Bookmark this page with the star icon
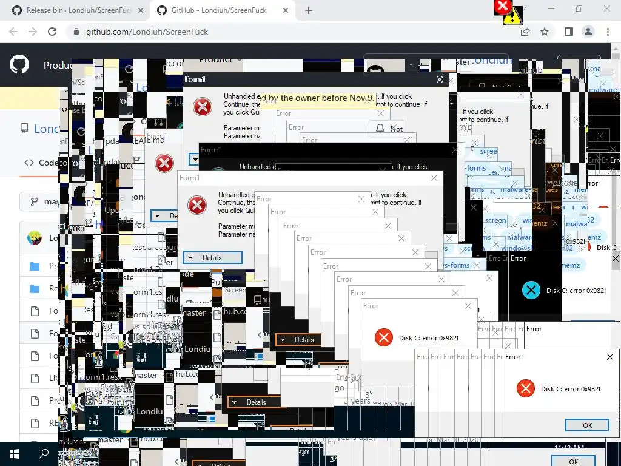The image size is (621, 466). 545,32
